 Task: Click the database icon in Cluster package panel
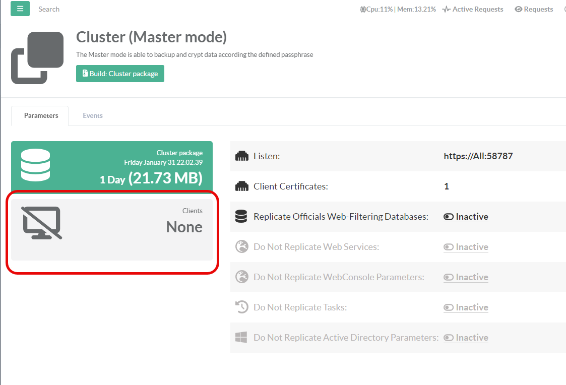point(35,165)
